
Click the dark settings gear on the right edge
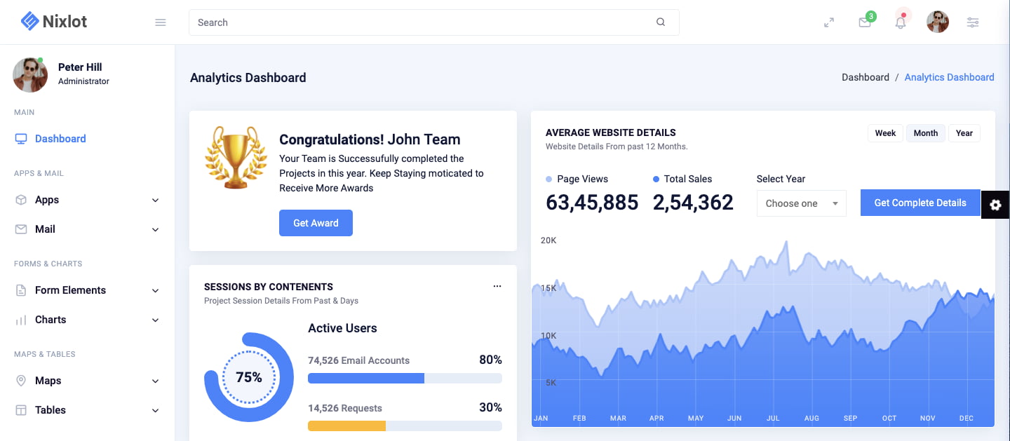(995, 205)
